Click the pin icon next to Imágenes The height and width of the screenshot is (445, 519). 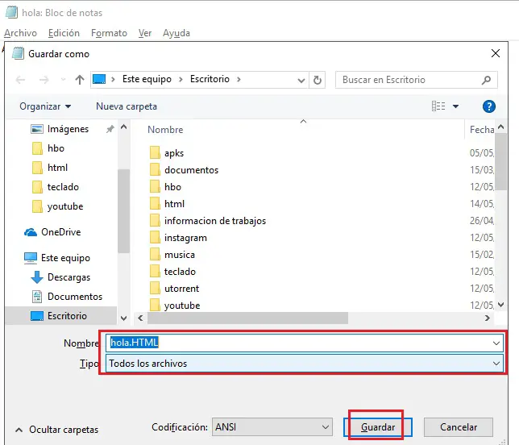point(110,129)
